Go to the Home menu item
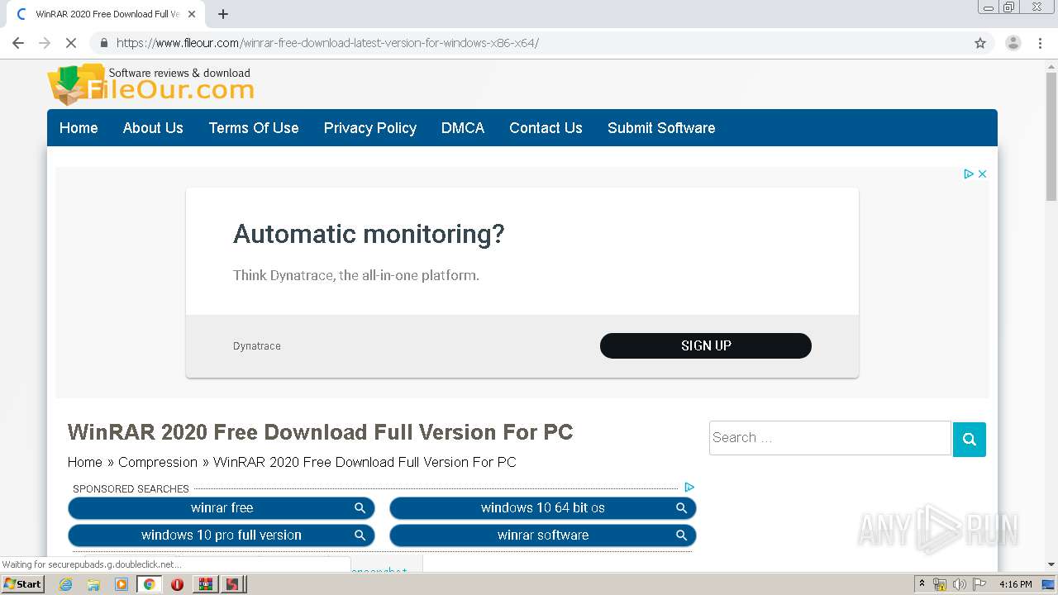This screenshot has width=1058, height=595. pos(79,128)
